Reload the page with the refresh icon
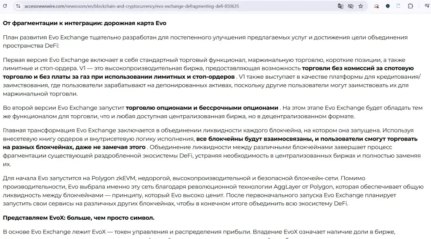Screen dimensions: 431x239 (5, 6)
